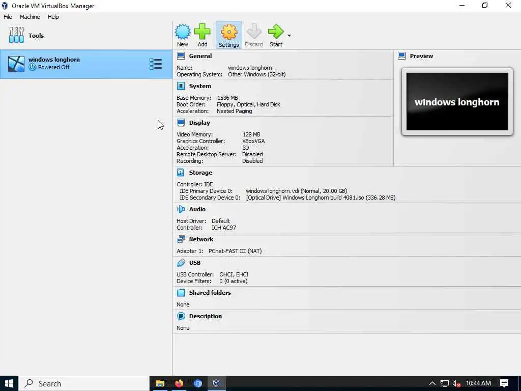The width and height of the screenshot is (521, 391).
Task: Click the Powered Off status text
Action: [54, 67]
